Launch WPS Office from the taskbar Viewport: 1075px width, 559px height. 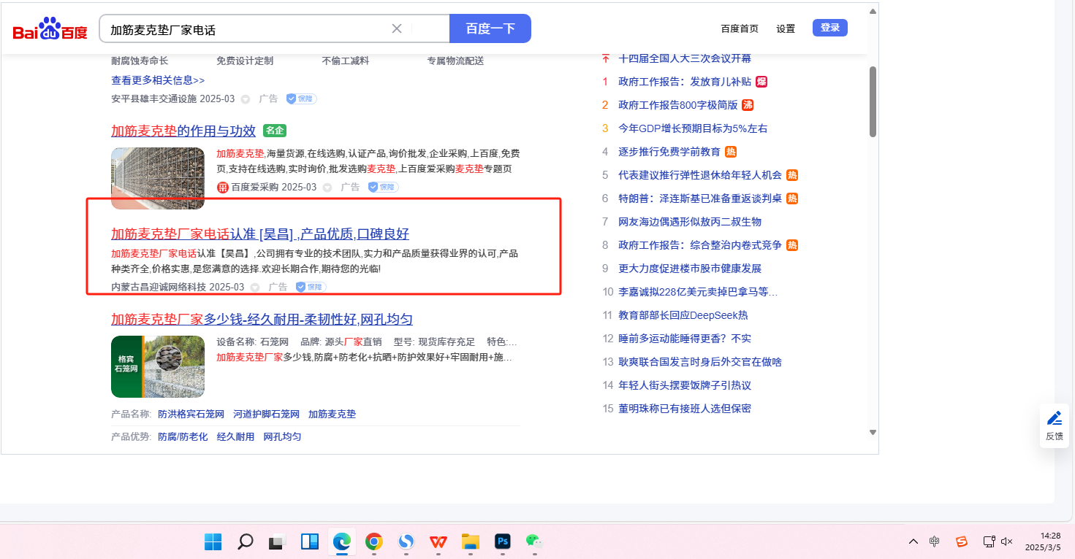click(x=438, y=541)
